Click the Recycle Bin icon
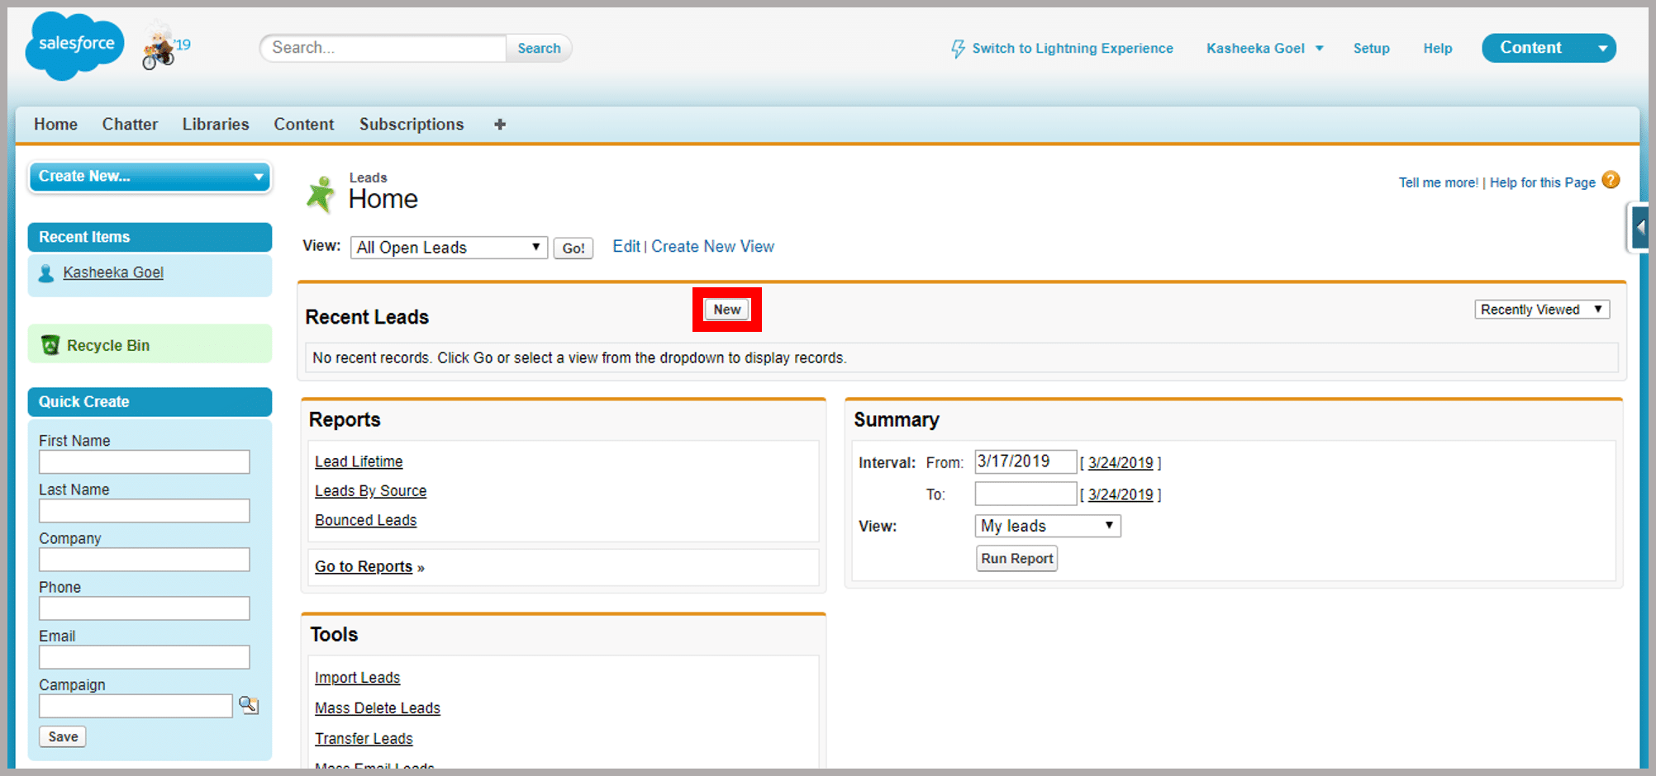Viewport: 1656px width, 776px height. pos(50,345)
